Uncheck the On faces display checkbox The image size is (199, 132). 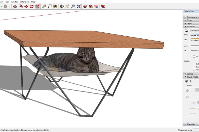[194, 64]
